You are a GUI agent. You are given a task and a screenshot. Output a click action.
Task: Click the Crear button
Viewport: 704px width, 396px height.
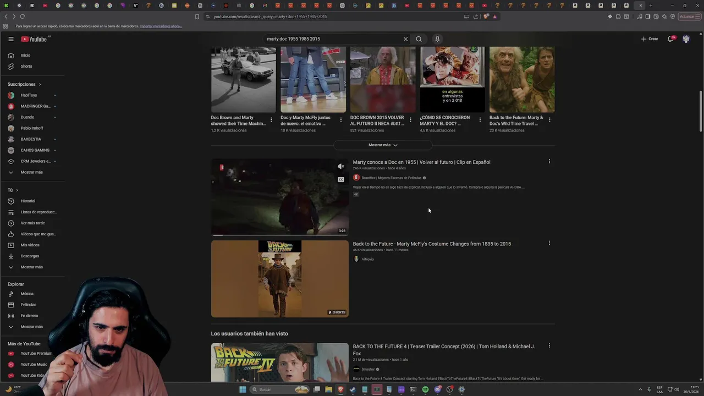tap(650, 39)
